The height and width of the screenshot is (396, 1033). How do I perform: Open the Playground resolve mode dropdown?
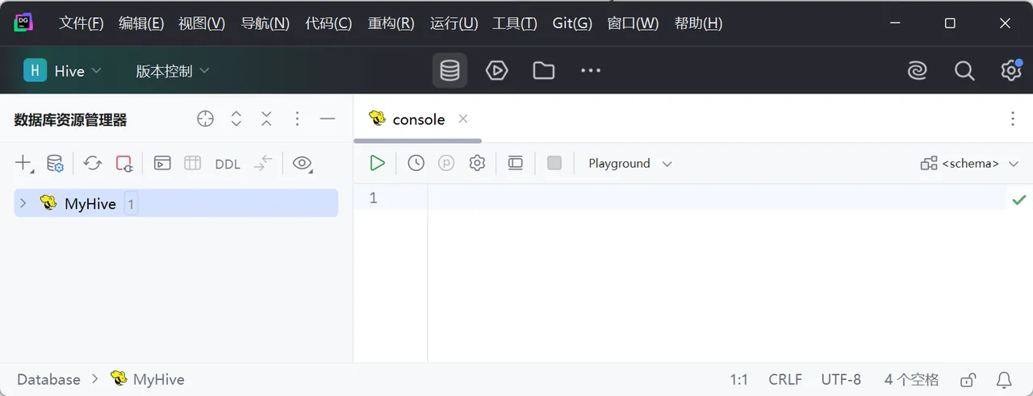tap(629, 163)
